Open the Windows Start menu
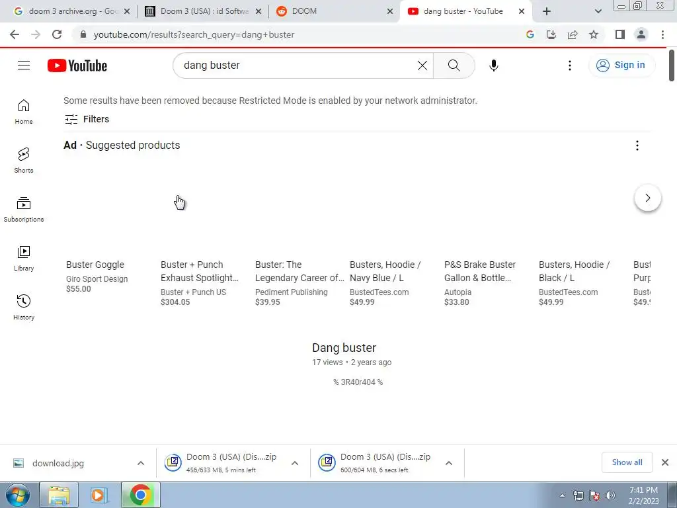The image size is (677, 508). (18, 495)
